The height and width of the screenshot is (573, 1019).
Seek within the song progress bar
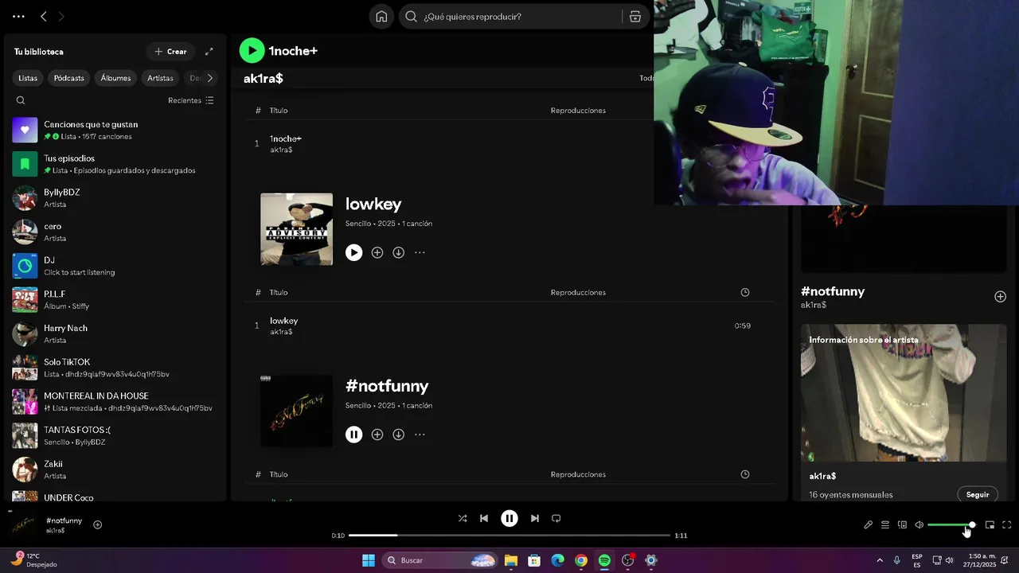pos(509,536)
